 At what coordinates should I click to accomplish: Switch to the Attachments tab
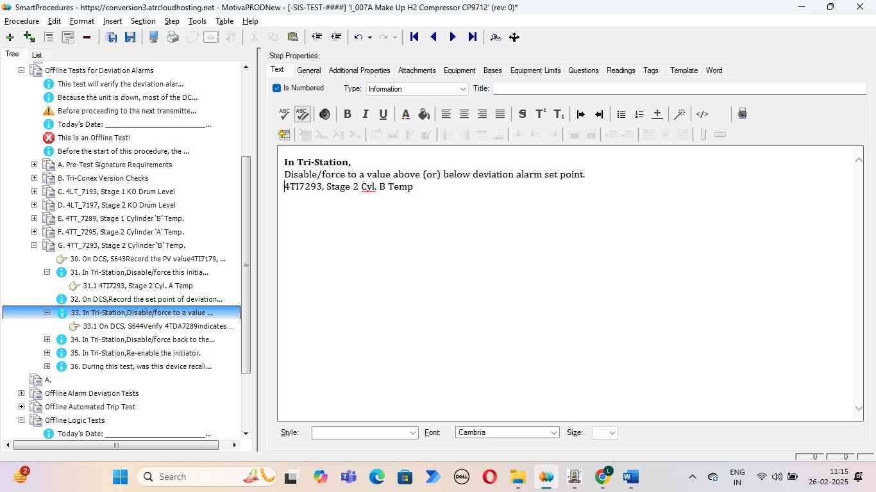coord(417,70)
